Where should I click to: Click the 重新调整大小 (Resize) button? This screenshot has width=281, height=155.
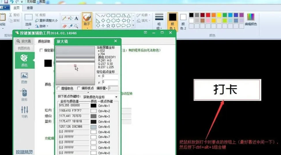46,20
